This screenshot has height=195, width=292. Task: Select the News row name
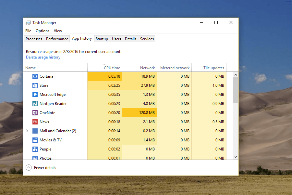44,122
